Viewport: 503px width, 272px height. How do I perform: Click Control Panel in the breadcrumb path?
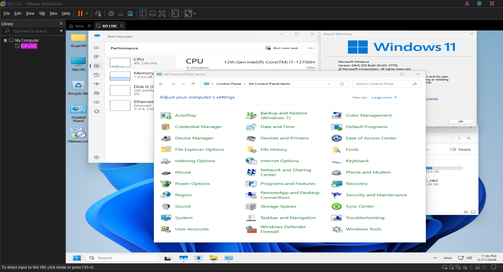coord(229,84)
